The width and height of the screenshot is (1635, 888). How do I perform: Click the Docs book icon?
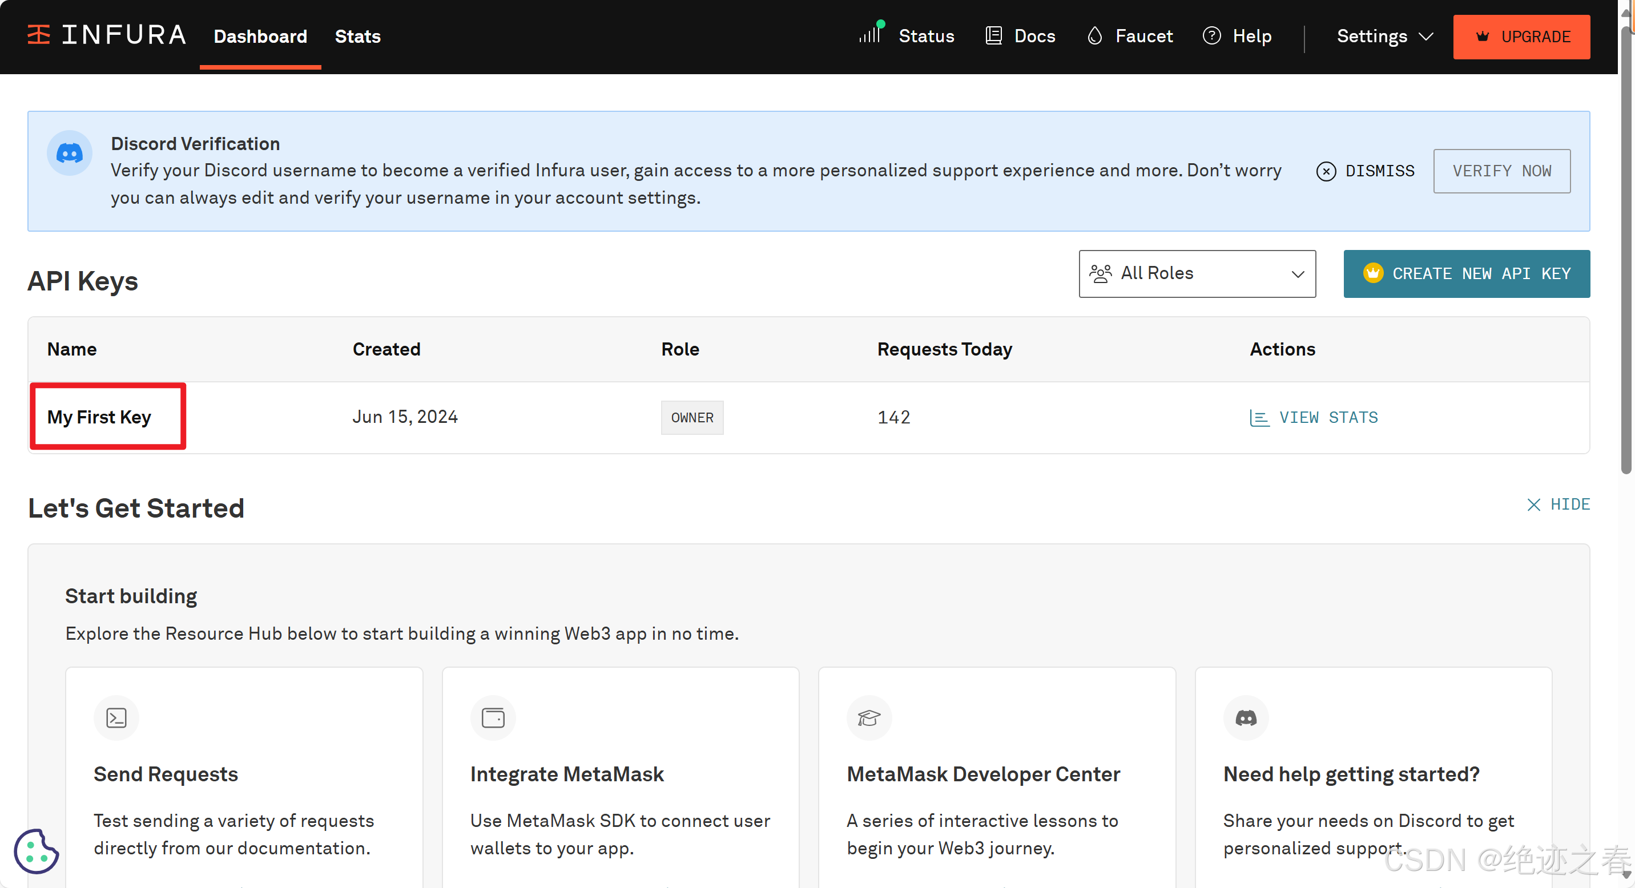point(993,36)
